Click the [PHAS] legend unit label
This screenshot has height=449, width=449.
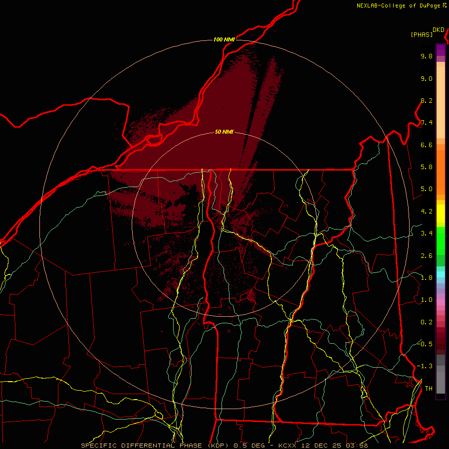(x=422, y=35)
